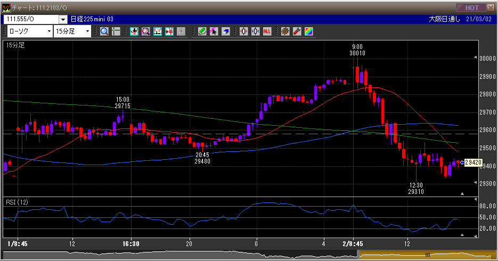Click the 50.00 RSI scale label

(x=487, y=217)
